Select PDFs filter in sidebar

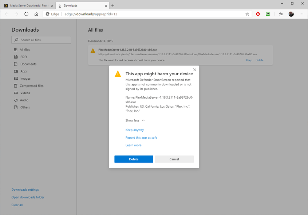coord(24,57)
